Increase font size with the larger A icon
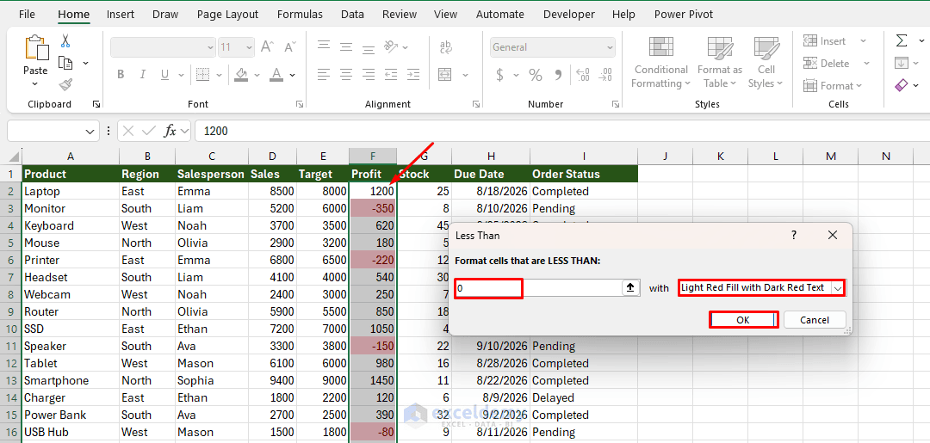930x443 pixels. (x=268, y=46)
